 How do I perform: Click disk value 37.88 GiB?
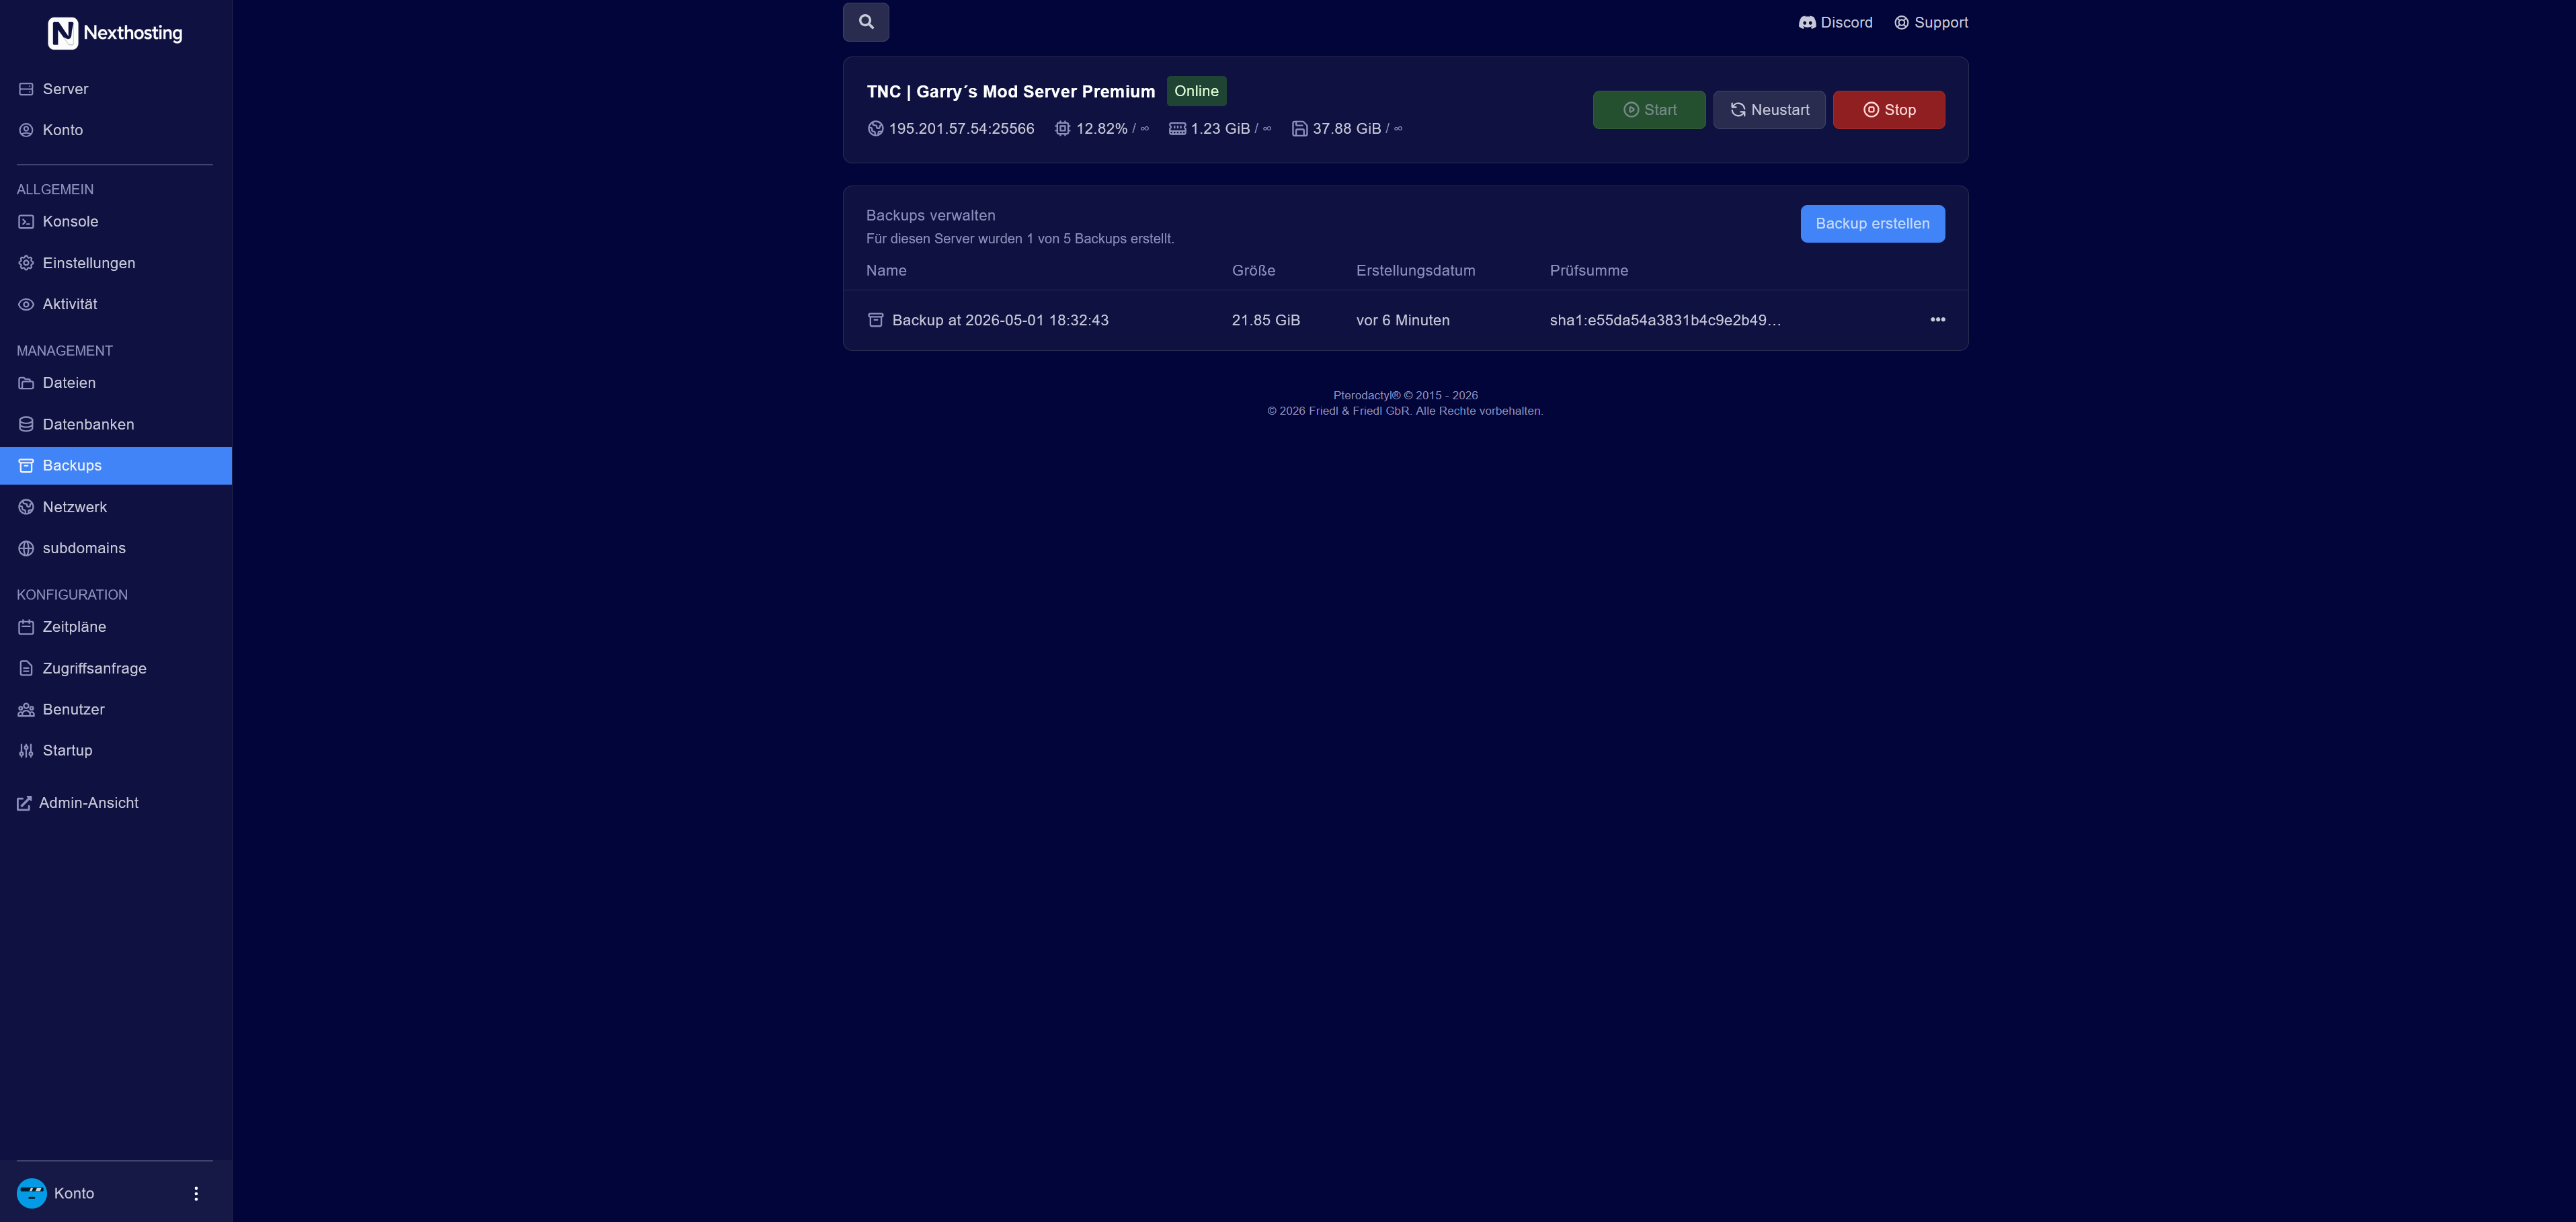pyautogui.click(x=1346, y=128)
